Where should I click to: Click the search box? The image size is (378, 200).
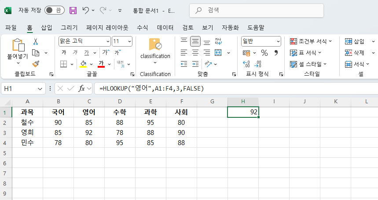257,11
